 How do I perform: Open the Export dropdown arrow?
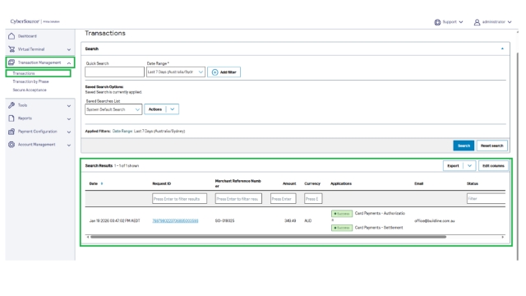tap(469, 165)
